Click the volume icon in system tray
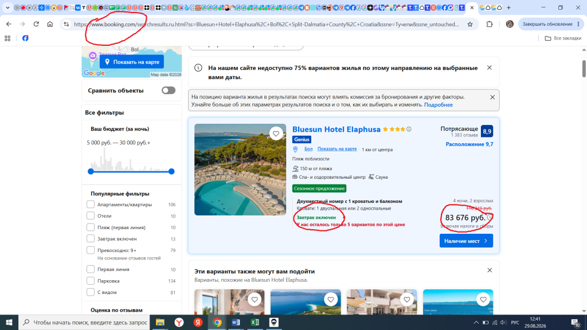 click(x=503, y=323)
